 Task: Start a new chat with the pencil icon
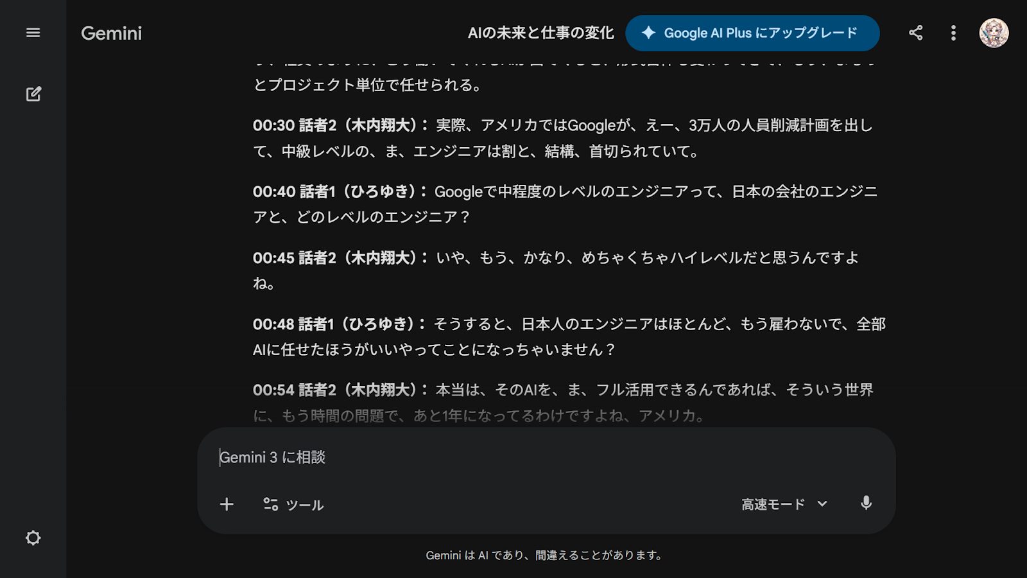(x=33, y=94)
